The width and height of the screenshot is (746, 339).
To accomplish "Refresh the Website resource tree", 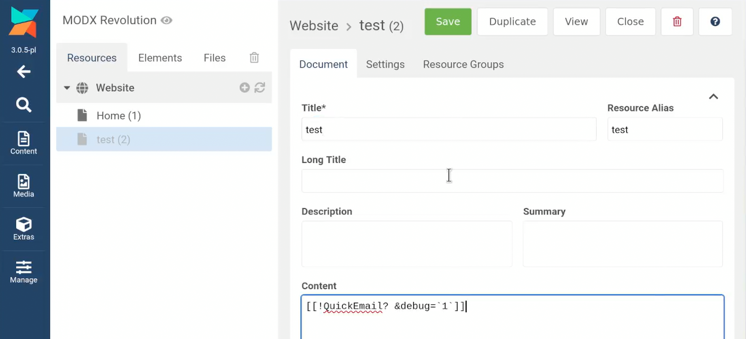I will tap(260, 87).
